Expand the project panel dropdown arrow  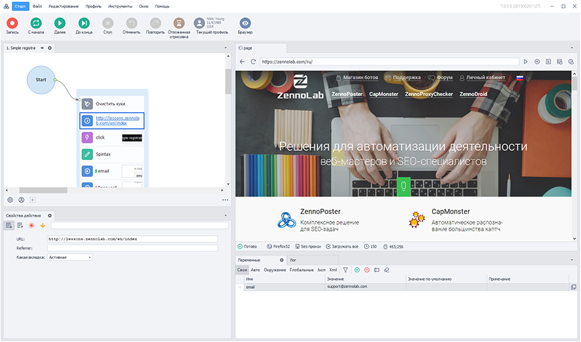[x=225, y=48]
